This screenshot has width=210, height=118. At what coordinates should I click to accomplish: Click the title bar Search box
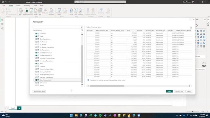(100, 2)
